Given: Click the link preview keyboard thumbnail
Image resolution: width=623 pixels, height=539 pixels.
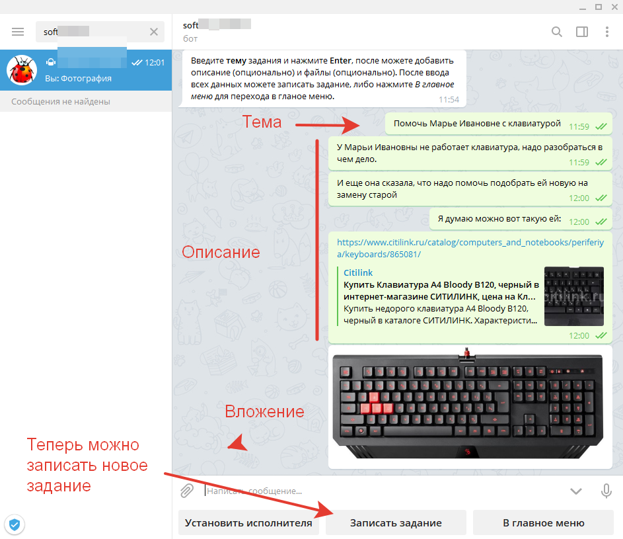Looking at the screenshot, I should [573, 296].
